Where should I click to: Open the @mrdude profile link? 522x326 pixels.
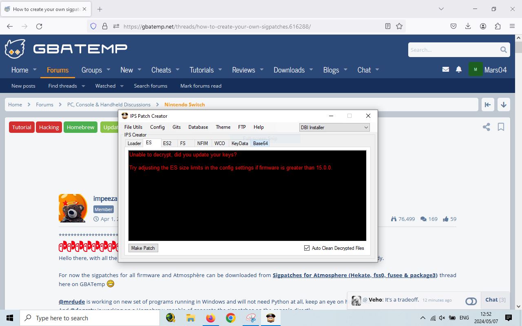(x=72, y=302)
